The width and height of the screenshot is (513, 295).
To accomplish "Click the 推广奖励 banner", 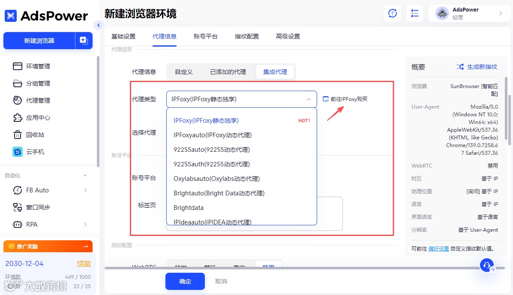I will pyautogui.click(x=48, y=246).
